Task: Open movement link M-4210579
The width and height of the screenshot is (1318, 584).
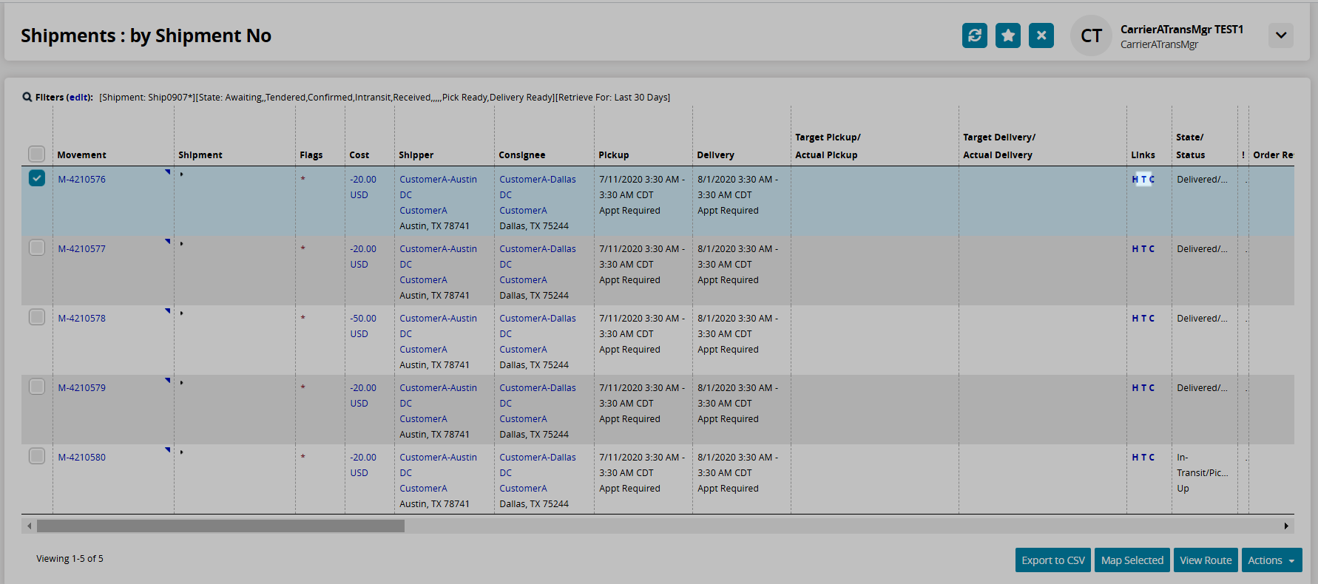Action: click(x=81, y=388)
